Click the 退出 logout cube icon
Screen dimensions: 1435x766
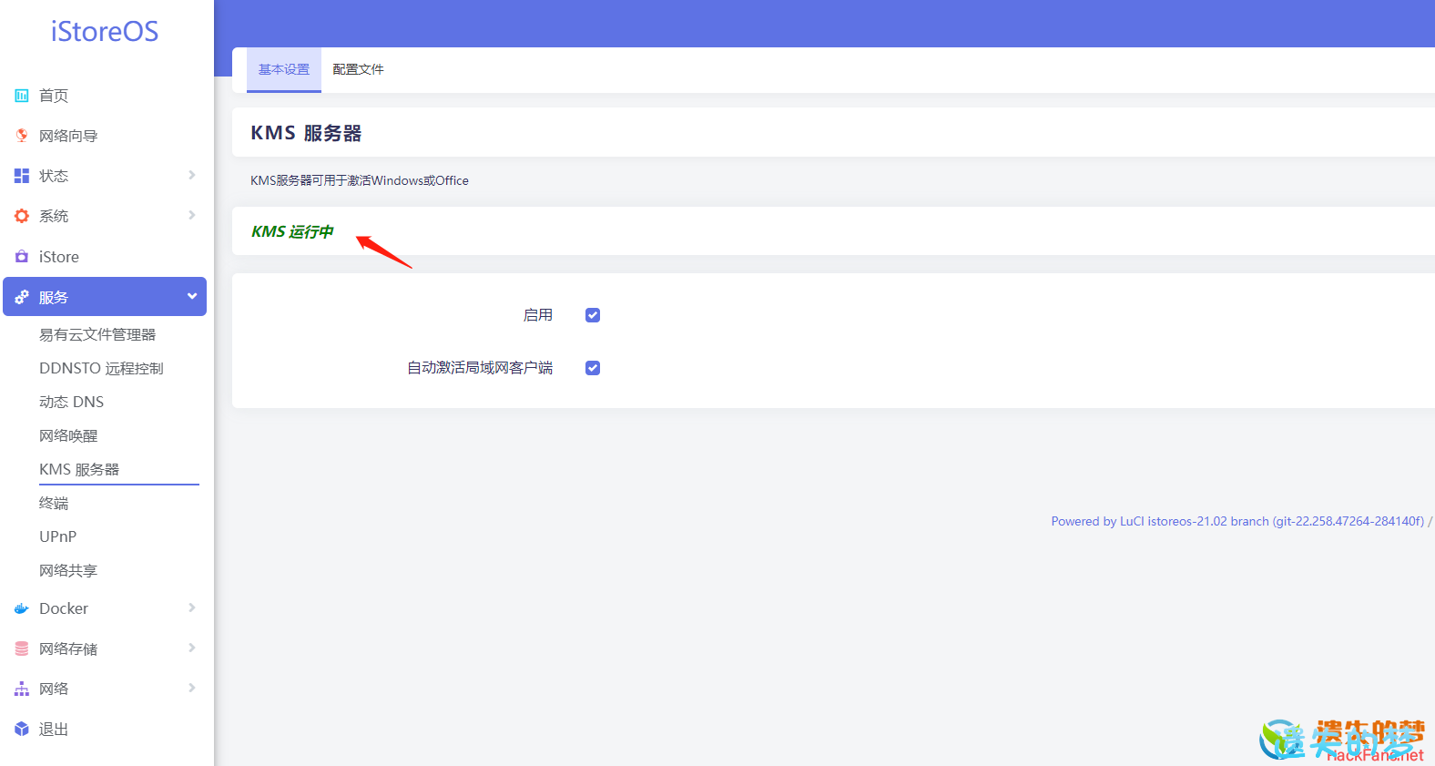click(22, 729)
